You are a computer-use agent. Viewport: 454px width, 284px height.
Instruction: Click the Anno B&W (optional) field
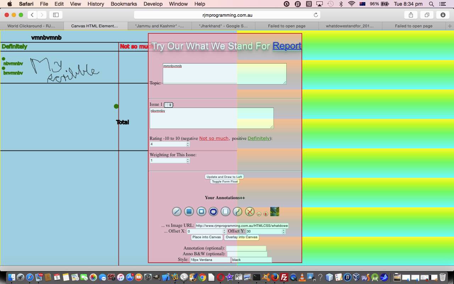coord(247,254)
